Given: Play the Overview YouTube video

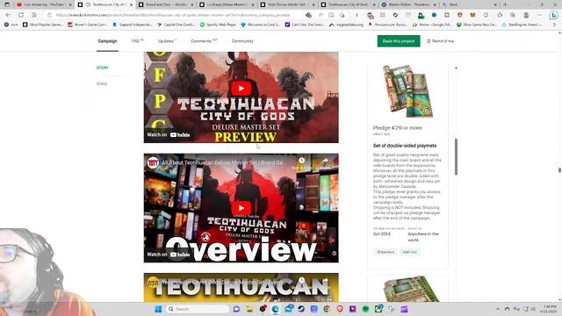Looking at the screenshot, I should [241, 208].
